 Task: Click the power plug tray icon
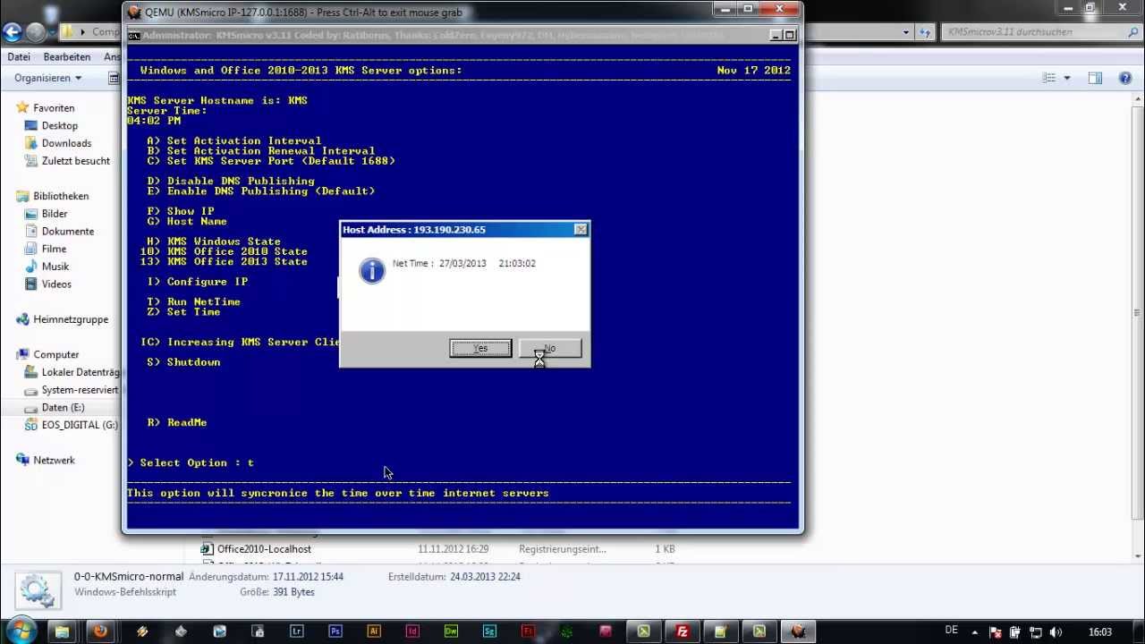(x=1016, y=632)
